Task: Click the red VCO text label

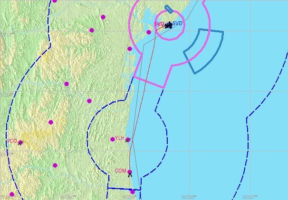Action: pos(11,141)
